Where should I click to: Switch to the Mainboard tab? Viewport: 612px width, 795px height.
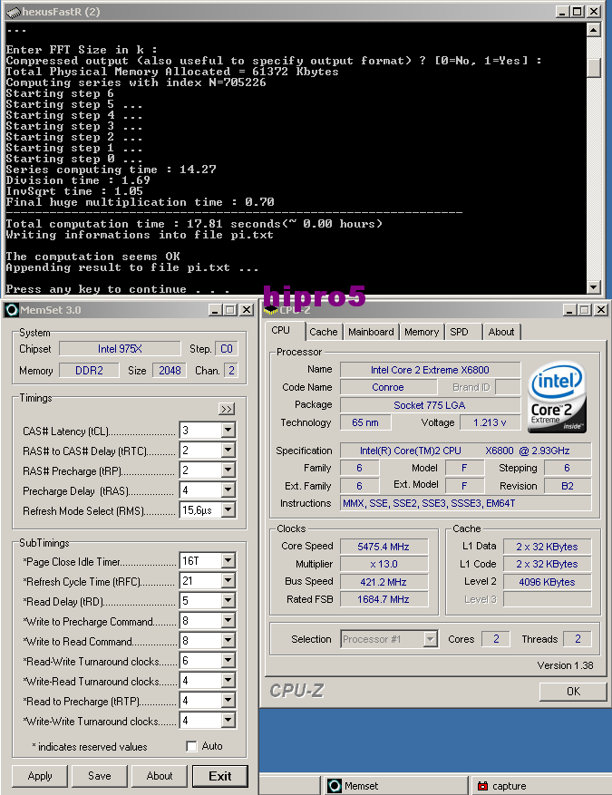[371, 332]
